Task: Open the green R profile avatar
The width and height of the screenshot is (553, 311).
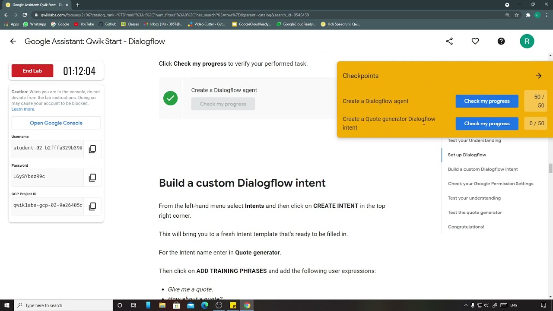Action: coord(527,41)
